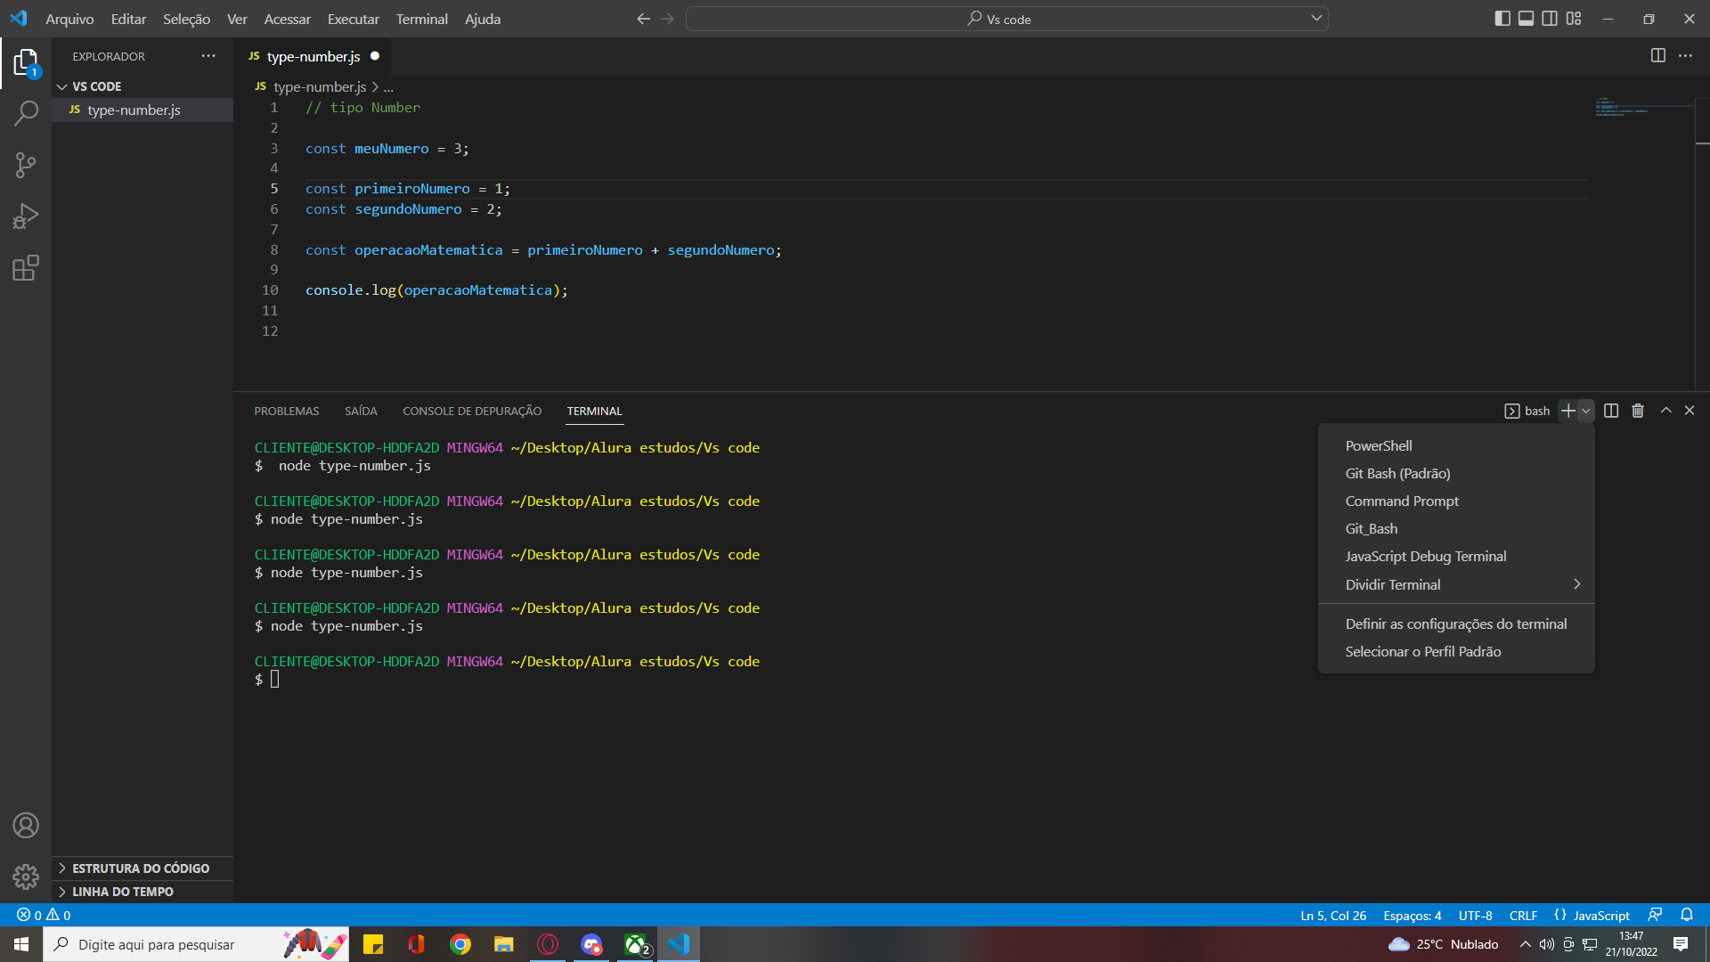This screenshot has width=1710, height=962.
Task: Select the PROBLEMAS tab in panel
Action: click(287, 412)
